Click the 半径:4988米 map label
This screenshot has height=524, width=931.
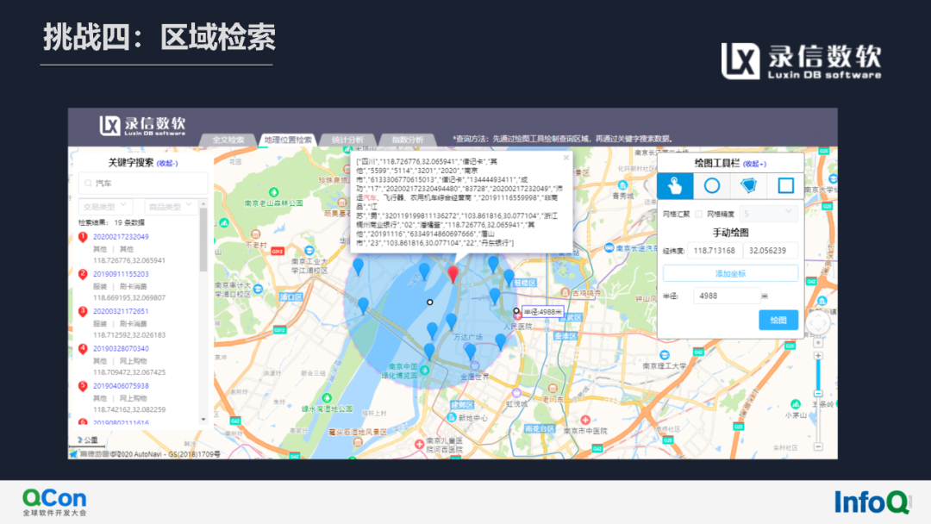(x=542, y=311)
